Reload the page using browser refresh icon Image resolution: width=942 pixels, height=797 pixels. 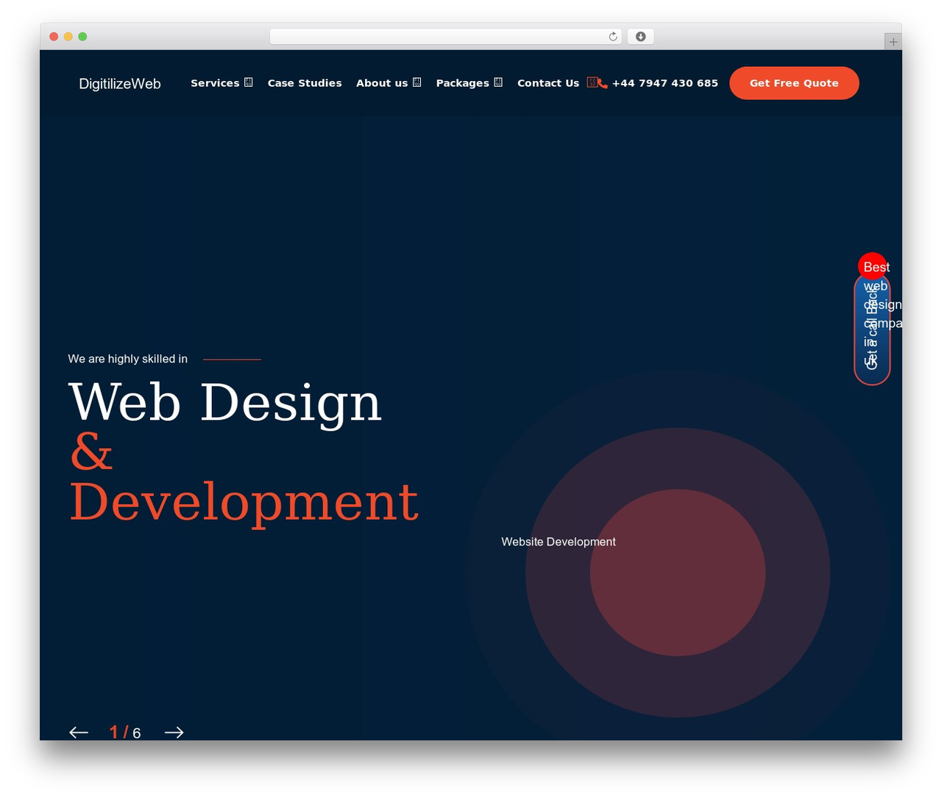(x=613, y=37)
